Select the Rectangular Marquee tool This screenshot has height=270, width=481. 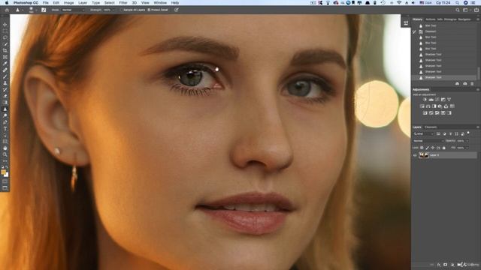pos(5,31)
